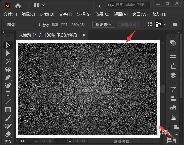Open the 对象(O) menu

coord(47,14)
